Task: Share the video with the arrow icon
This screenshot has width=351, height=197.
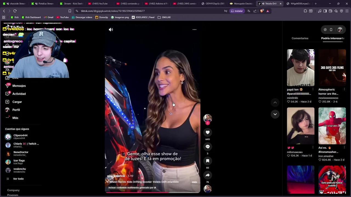Action: pyautogui.click(x=208, y=175)
